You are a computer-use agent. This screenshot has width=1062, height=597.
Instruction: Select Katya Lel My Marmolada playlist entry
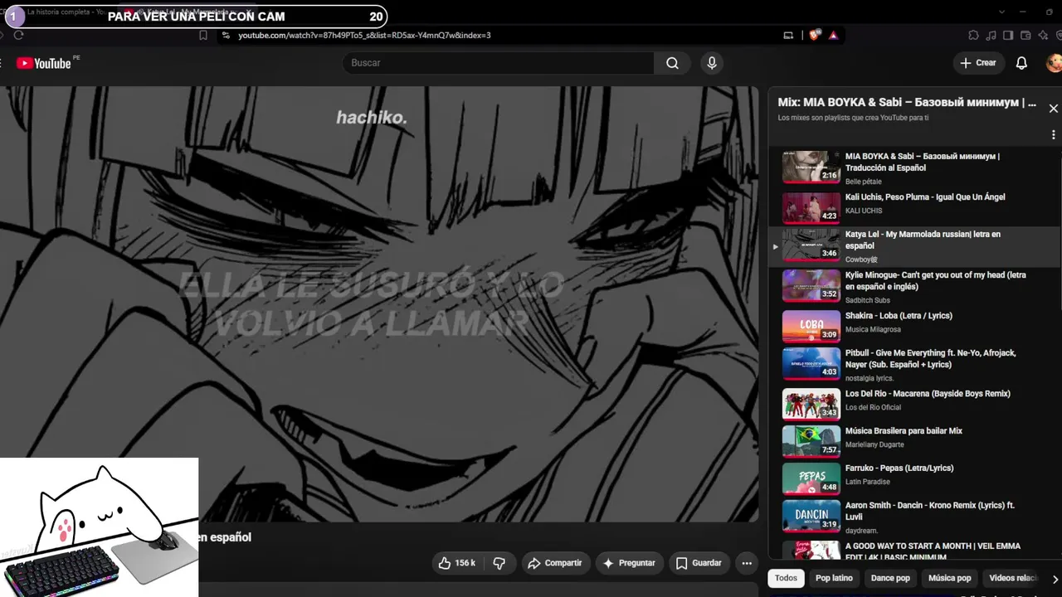(914, 246)
